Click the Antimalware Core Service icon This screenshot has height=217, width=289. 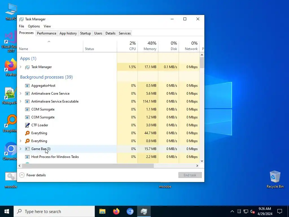click(27, 94)
